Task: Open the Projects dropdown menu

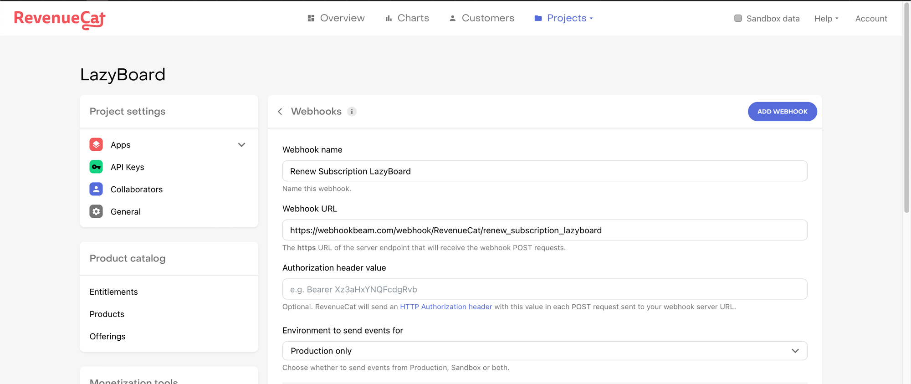Action: coord(564,18)
